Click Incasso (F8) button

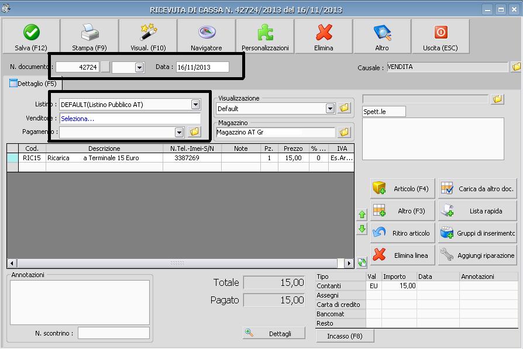click(x=345, y=336)
